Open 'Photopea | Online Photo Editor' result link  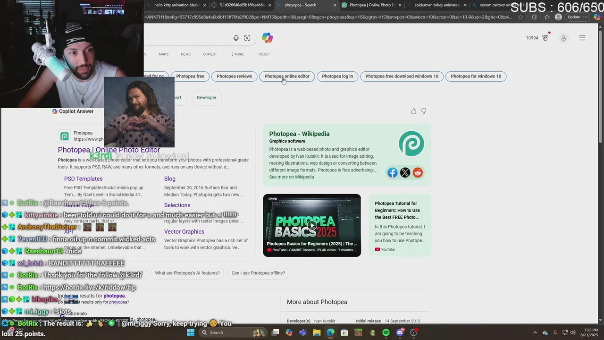click(x=109, y=150)
